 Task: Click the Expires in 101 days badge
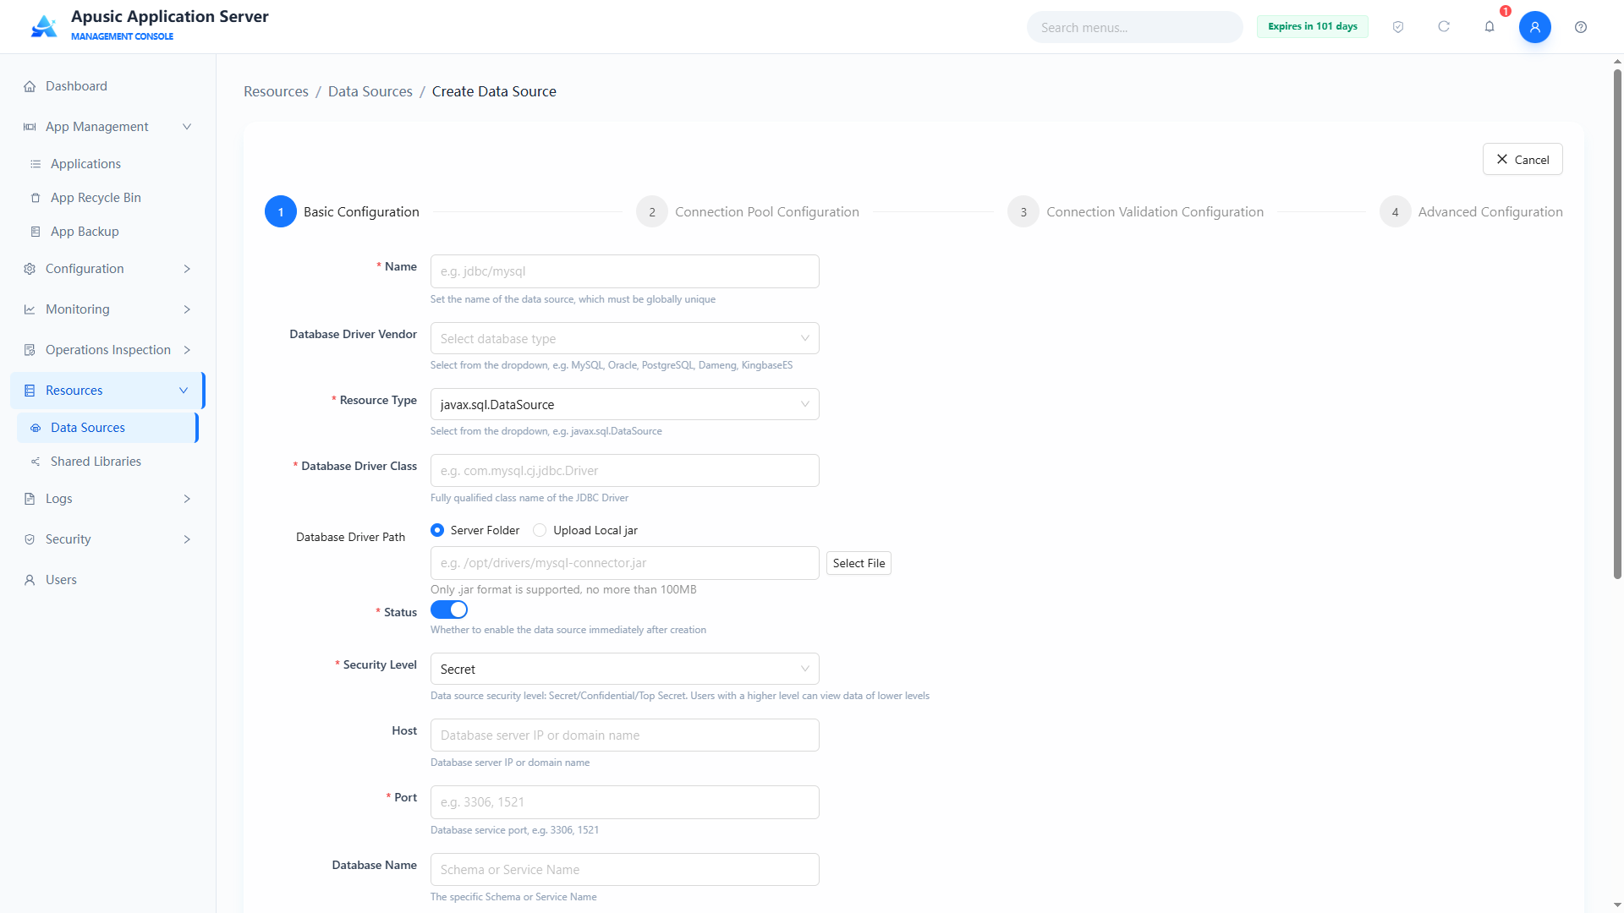click(1312, 26)
